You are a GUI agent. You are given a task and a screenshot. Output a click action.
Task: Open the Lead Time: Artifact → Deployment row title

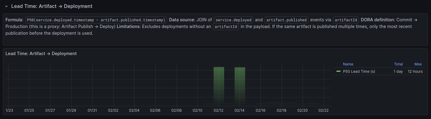(52, 6)
